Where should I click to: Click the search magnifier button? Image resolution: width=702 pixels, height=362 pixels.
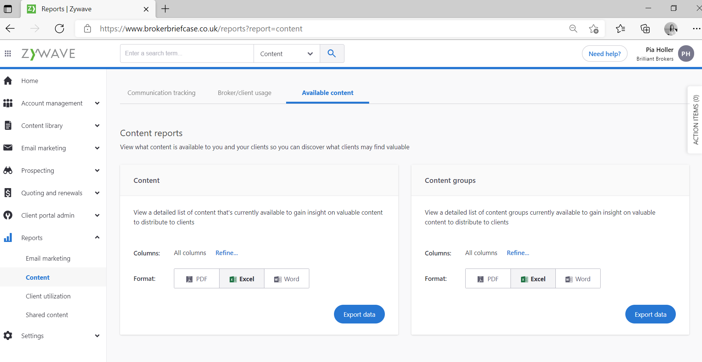[332, 53]
